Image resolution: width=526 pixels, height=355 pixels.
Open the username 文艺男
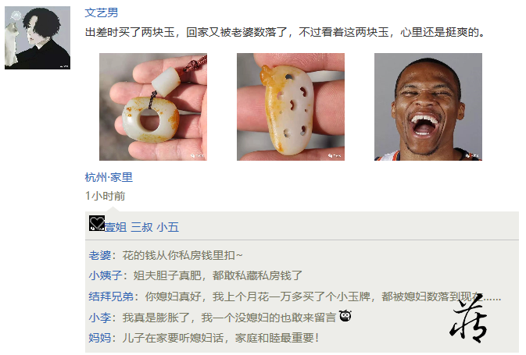(x=102, y=12)
